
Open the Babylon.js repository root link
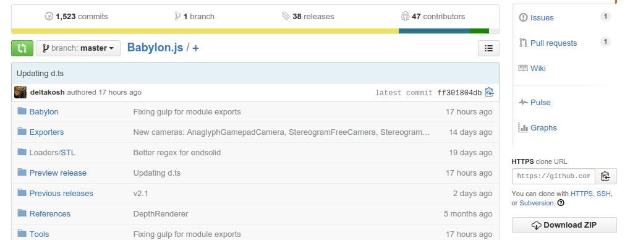(155, 48)
